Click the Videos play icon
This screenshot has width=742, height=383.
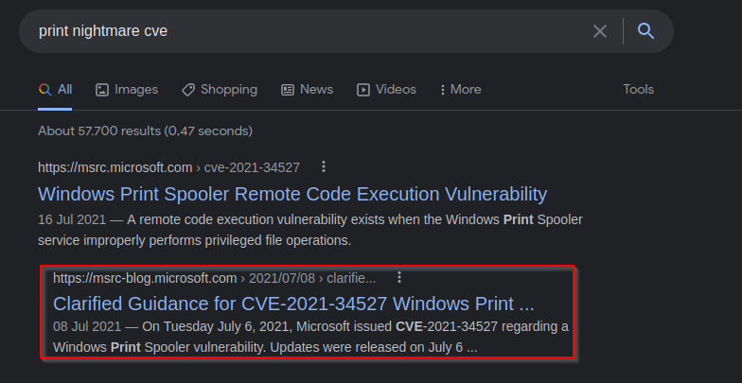tap(363, 90)
